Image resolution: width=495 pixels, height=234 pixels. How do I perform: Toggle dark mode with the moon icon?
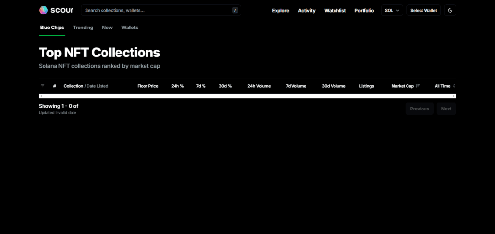[450, 10]
